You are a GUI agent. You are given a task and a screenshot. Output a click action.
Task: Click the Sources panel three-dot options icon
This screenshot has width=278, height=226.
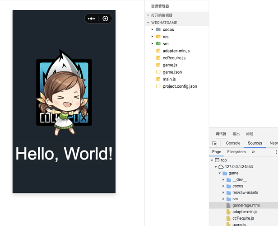[x=276, y=152]
